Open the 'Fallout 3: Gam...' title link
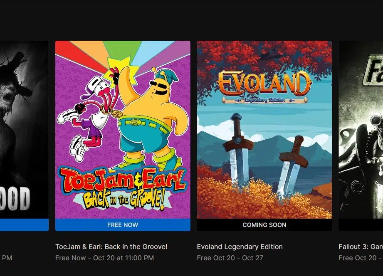 (361, 246)
